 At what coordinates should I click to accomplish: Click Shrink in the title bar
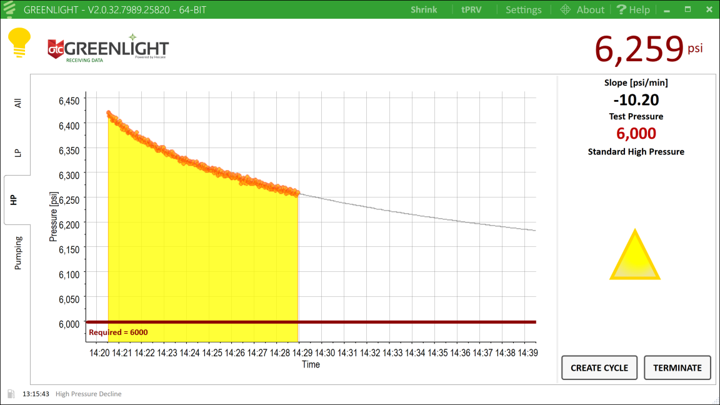[x=424, y=9]
